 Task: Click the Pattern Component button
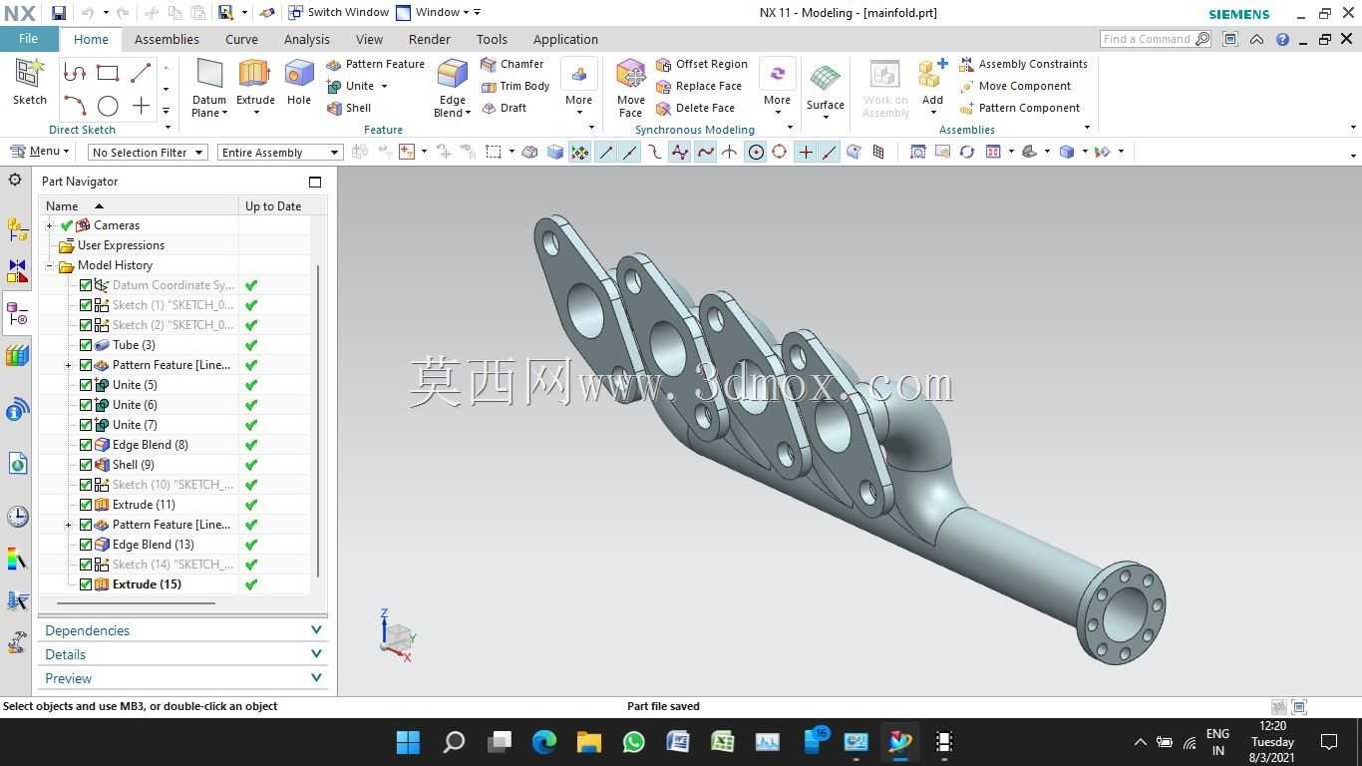click(1019, 108)
